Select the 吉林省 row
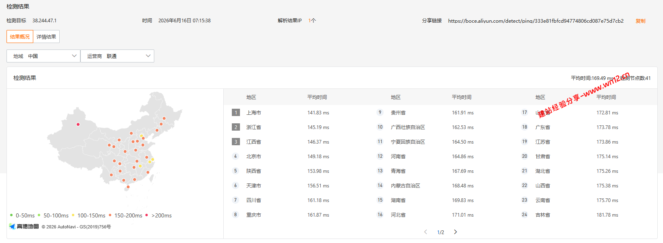 click(585, 215)
